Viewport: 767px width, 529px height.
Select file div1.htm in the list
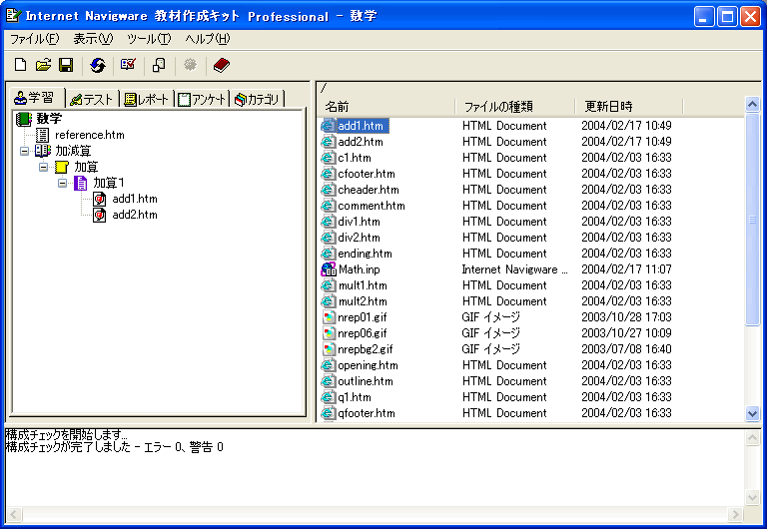point(360,222)
